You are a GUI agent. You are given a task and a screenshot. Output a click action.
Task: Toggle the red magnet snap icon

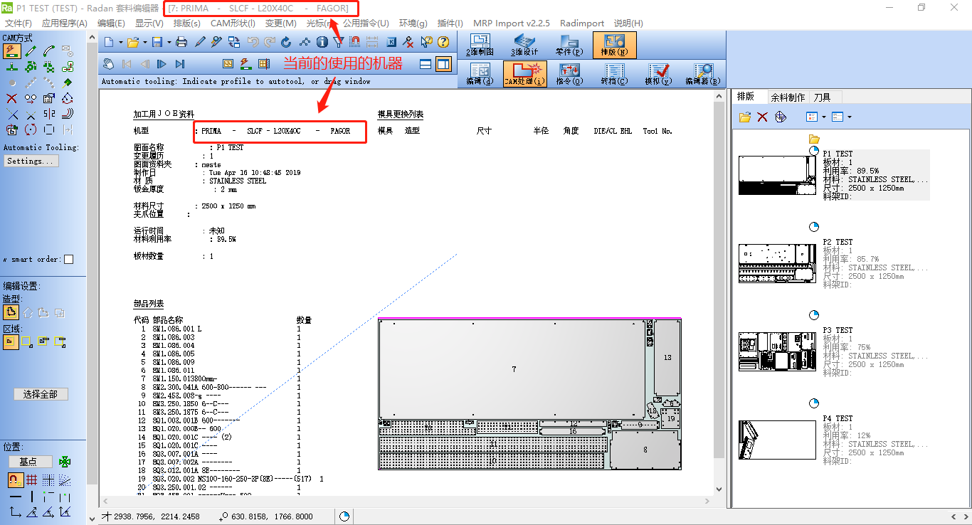point(356,42)
